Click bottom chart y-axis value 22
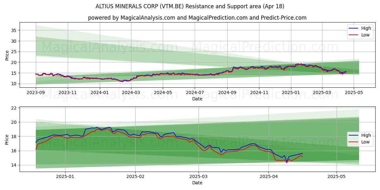Screen dimensions: 380x190 pyautogui.click(x=15, y=108)
